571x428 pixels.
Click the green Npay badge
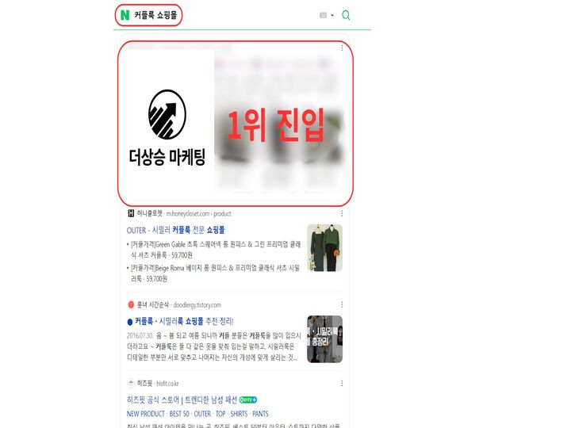click(x=248, y=399)
